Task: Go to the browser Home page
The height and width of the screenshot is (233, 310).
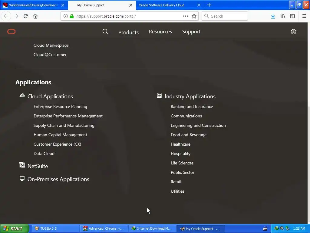Action: [35, 16]
